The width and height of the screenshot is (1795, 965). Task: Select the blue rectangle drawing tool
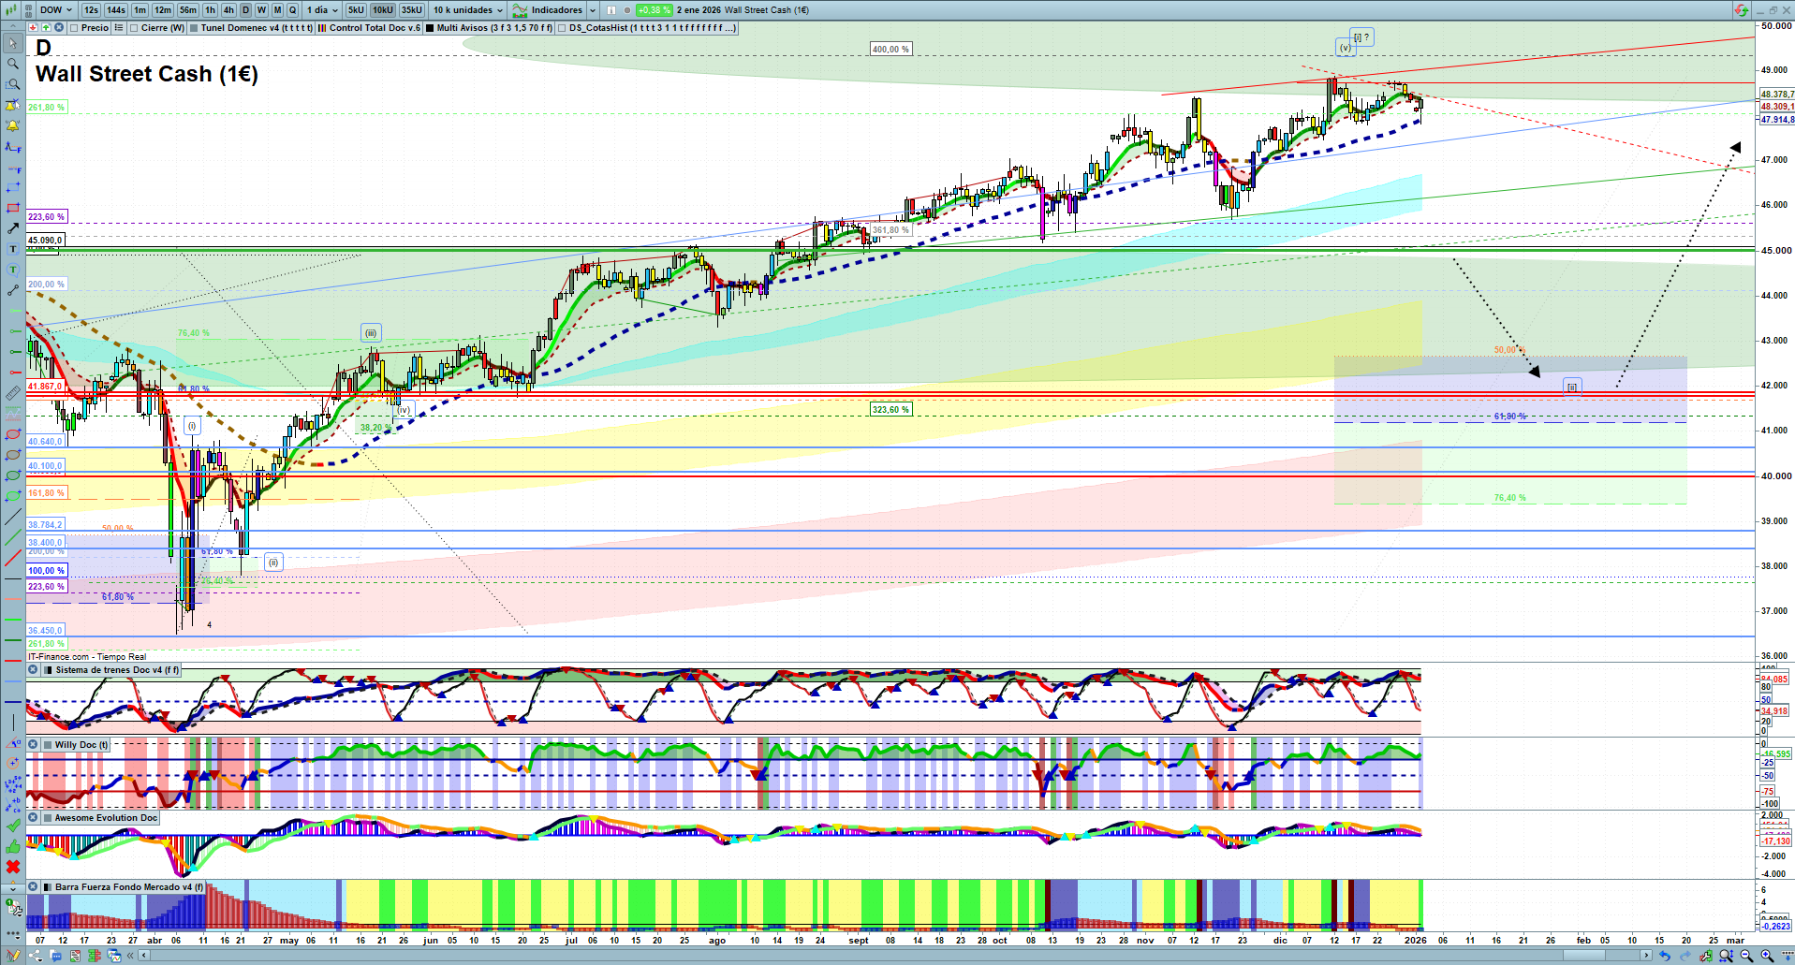click(13, 187)
